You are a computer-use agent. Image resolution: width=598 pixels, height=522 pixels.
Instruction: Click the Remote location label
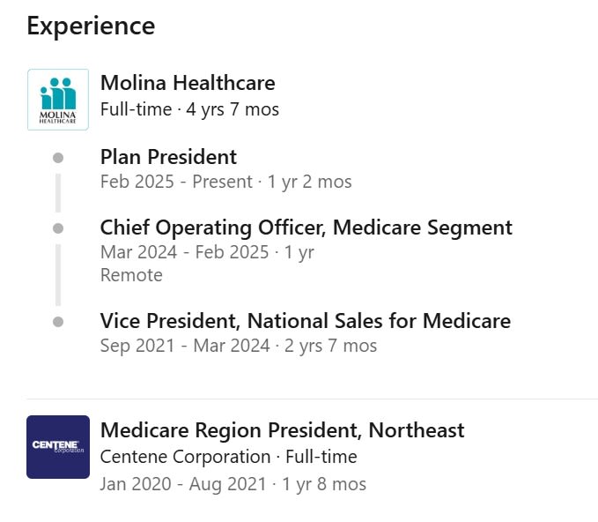point(131,275)
